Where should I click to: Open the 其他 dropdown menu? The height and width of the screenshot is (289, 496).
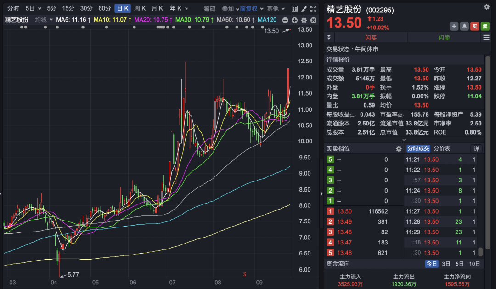coord(273,8)
